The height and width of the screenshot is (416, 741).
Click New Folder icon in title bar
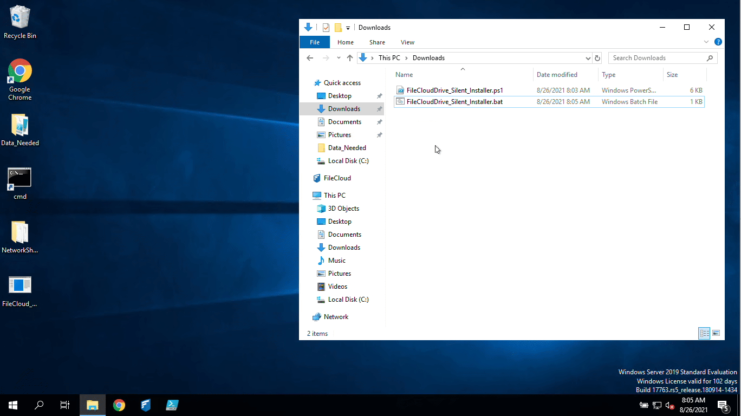pyautogui.click(x=338, y=28)
